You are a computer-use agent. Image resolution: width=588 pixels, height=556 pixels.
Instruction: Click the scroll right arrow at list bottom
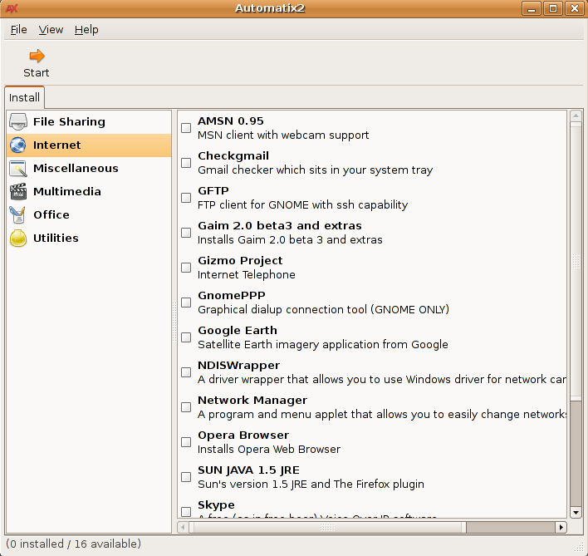(x=561, y=527)
